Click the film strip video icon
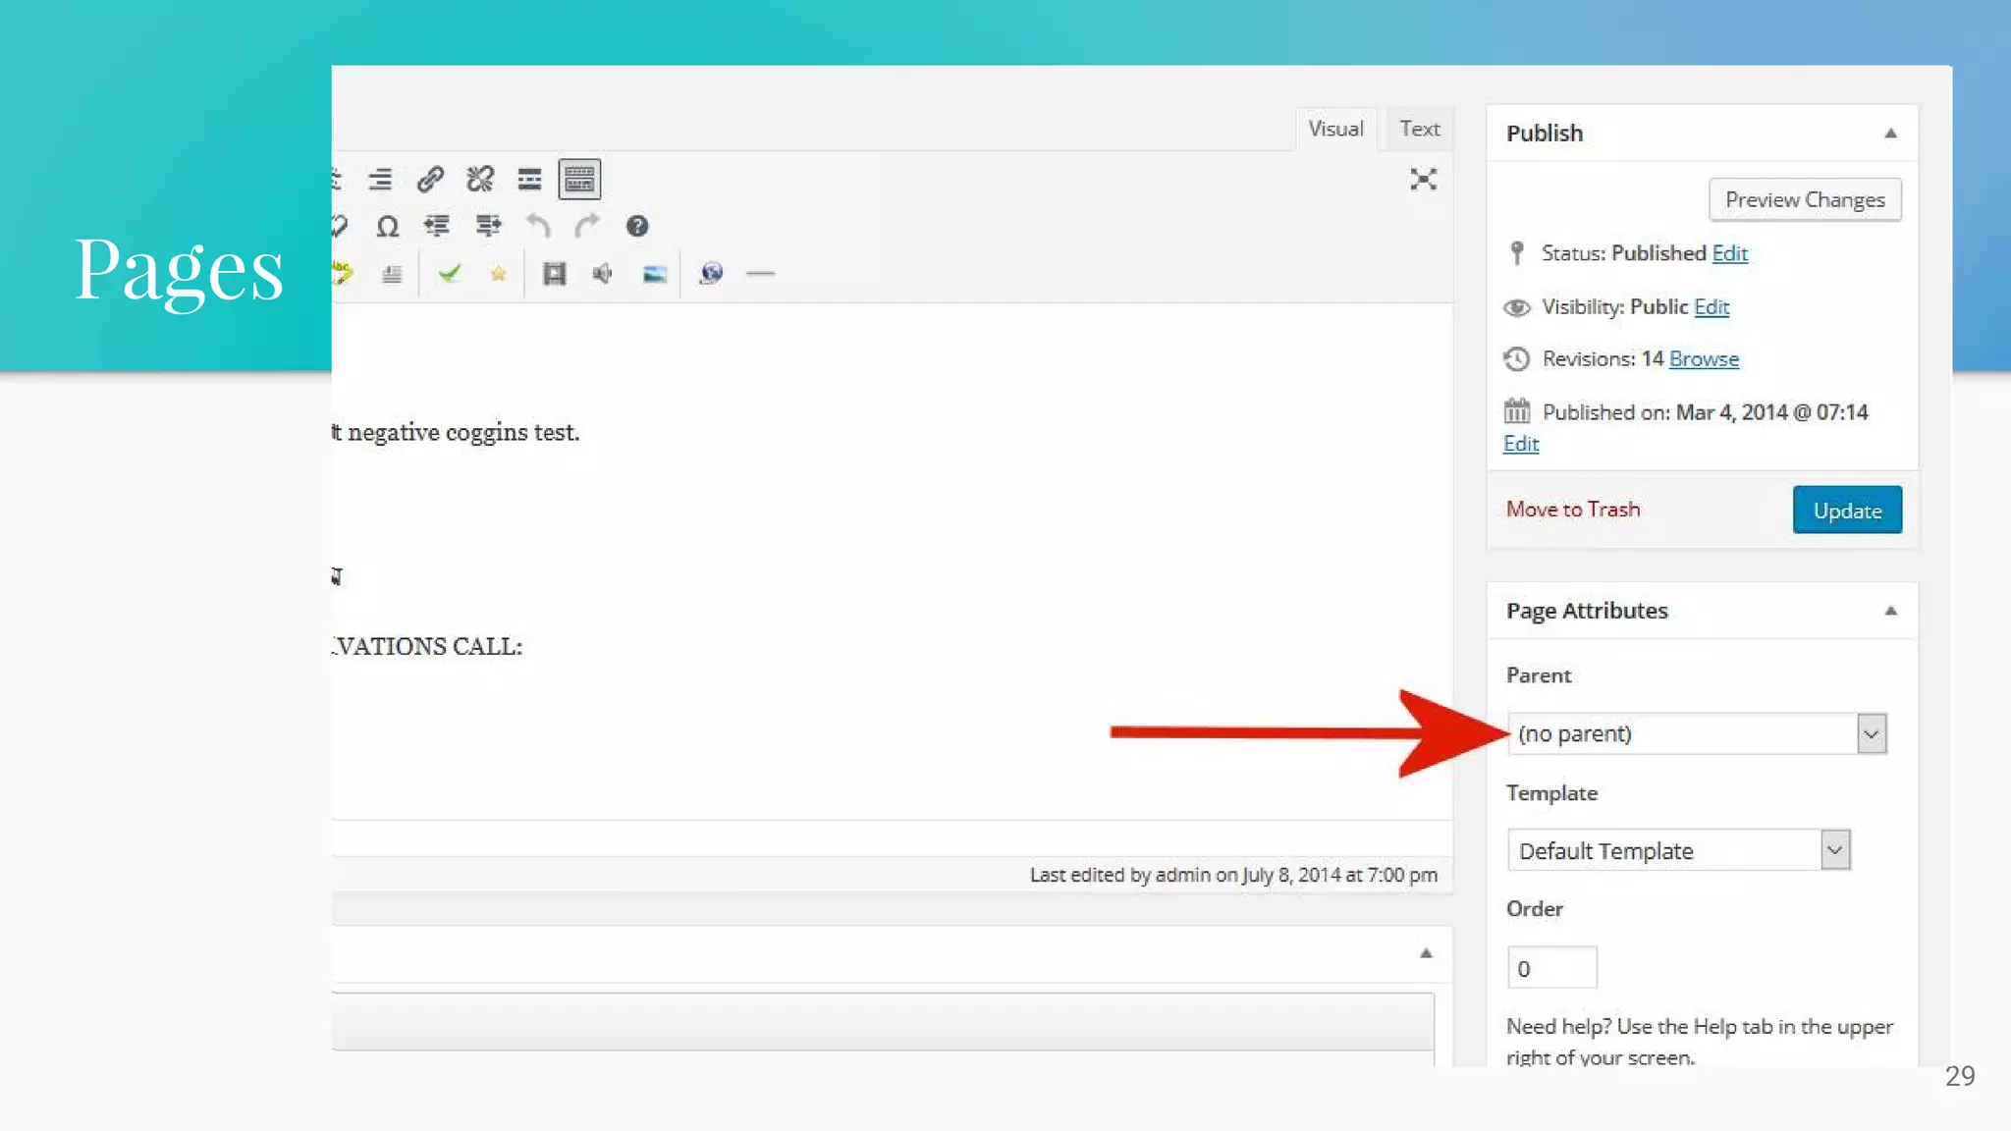Viewport: 2011px width, 1131px height. [x=555, y=274]
